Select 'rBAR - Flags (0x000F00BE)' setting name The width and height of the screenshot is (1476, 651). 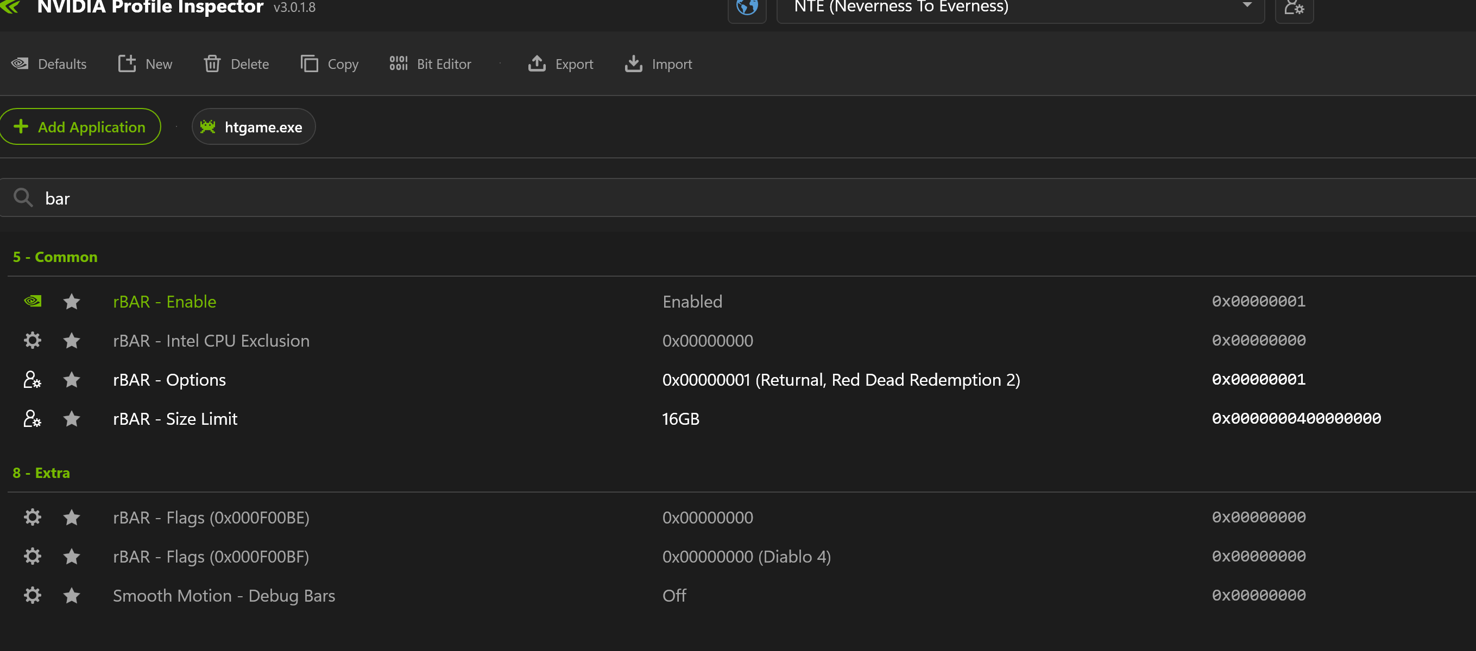(211, 518)
